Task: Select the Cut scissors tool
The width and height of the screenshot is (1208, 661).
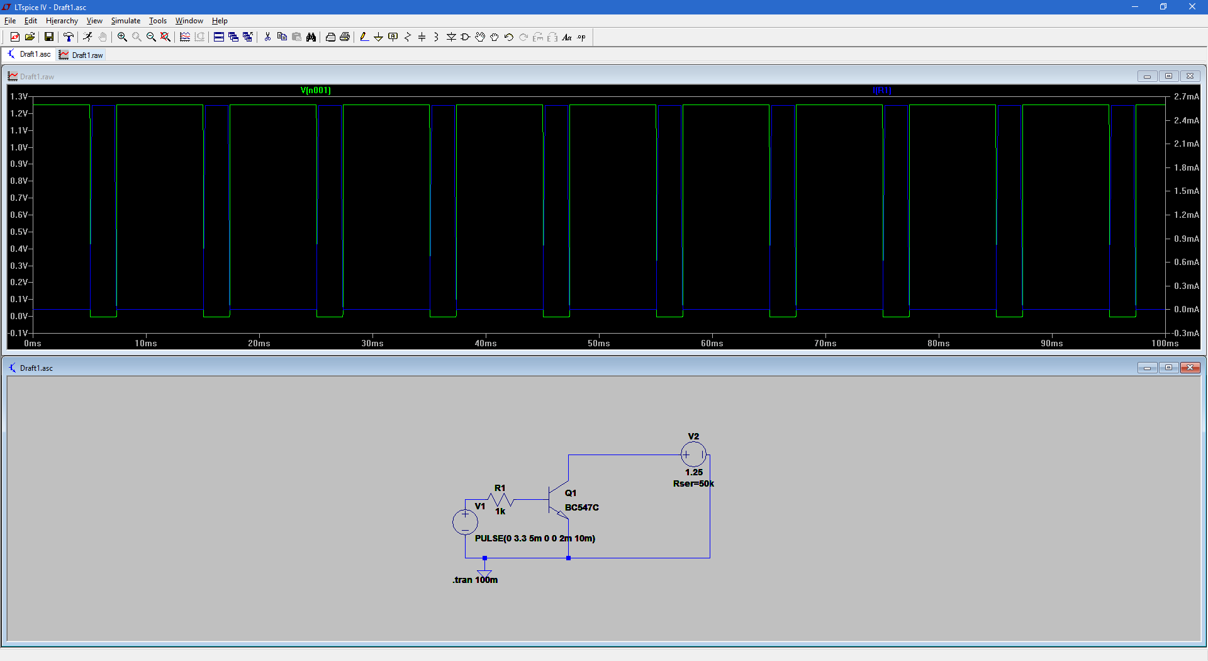Action: click(267, 37)
